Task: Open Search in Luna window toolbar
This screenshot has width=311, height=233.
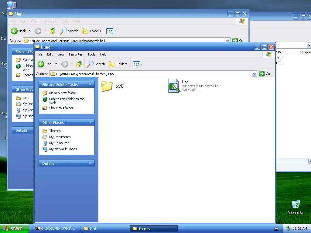Action: tap(96, 64)
